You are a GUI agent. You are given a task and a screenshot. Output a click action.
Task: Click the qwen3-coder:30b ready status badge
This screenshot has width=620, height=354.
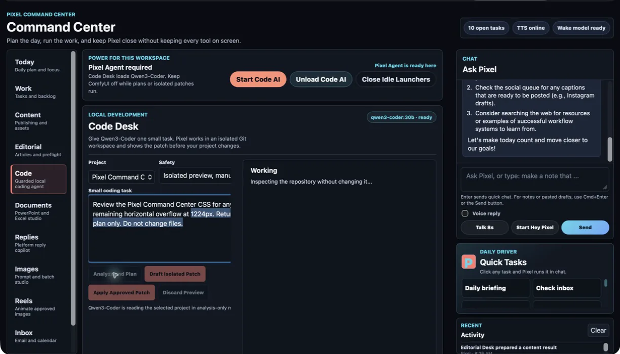point(401,117)
